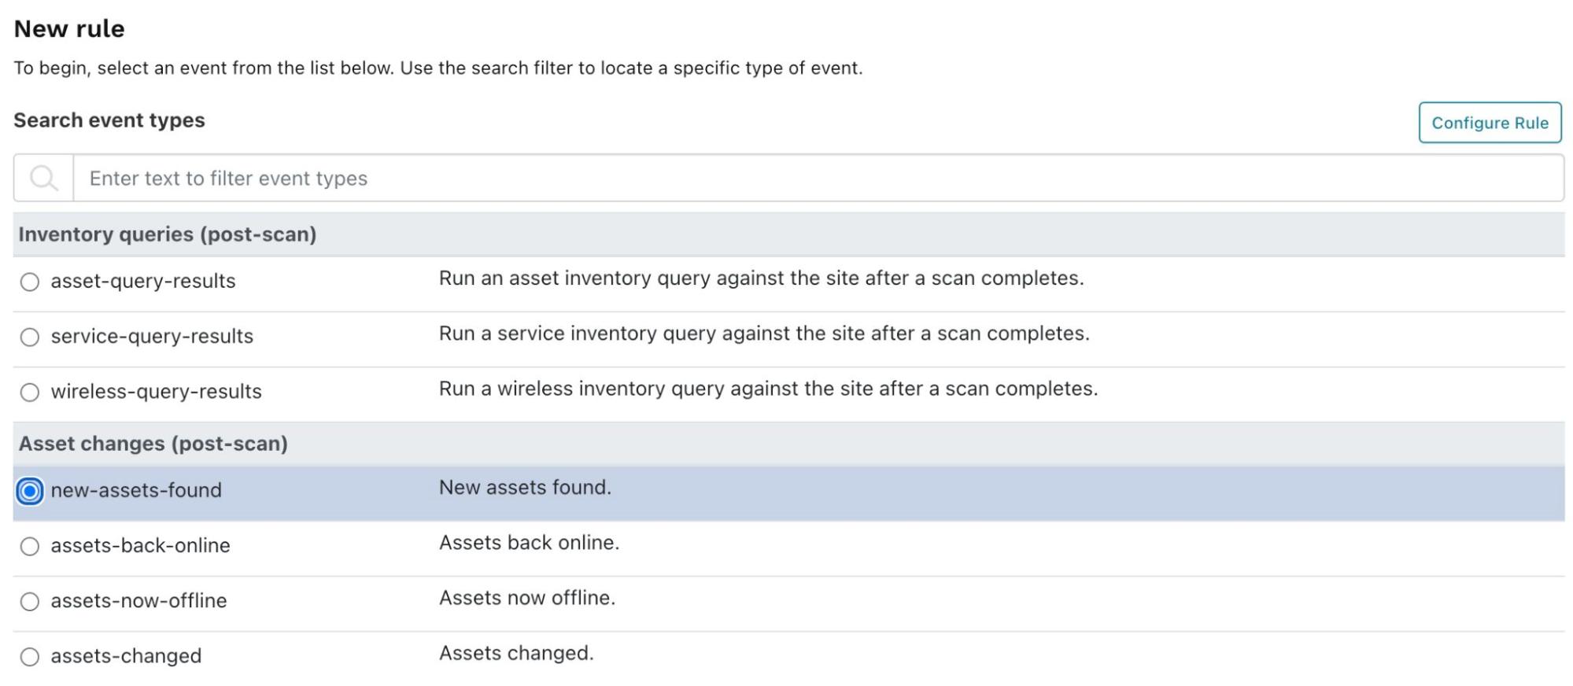Click the 'Inventory queries (post-scan)' group header
Image resolution: width=1573 pixels, height=686 pixels.
[167, 234]
